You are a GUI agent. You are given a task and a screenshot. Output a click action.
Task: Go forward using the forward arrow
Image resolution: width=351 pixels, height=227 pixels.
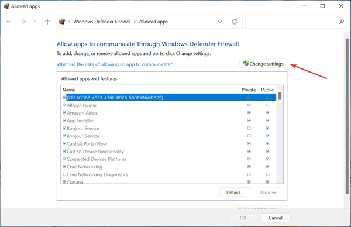click(23, 22)
